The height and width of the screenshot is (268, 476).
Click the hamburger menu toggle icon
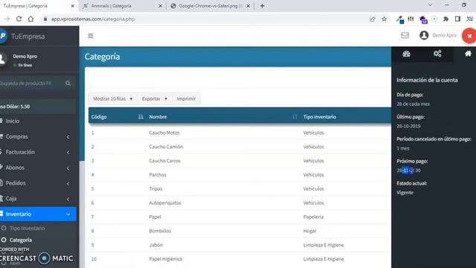[x=91, y=36]
